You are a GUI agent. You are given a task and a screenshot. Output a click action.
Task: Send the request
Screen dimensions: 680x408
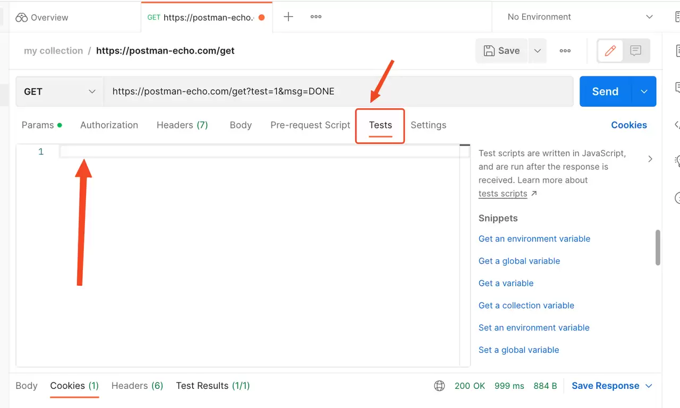pyautogui.click(x=605, y=91)
